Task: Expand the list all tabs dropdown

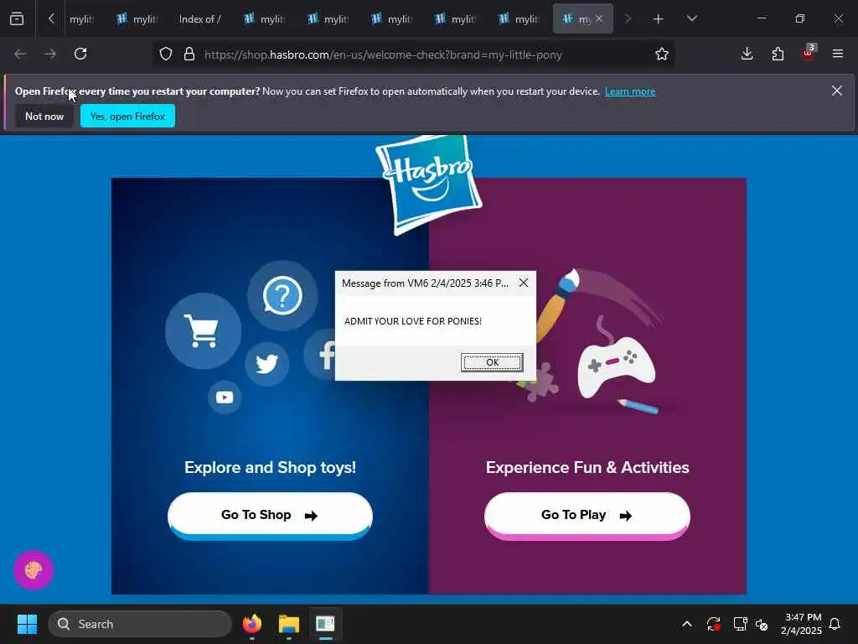Action: point(691,18)
